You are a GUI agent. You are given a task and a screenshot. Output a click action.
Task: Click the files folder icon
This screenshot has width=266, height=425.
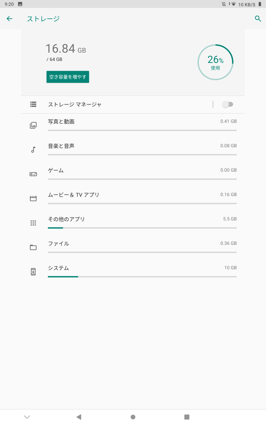pos(33,247)
